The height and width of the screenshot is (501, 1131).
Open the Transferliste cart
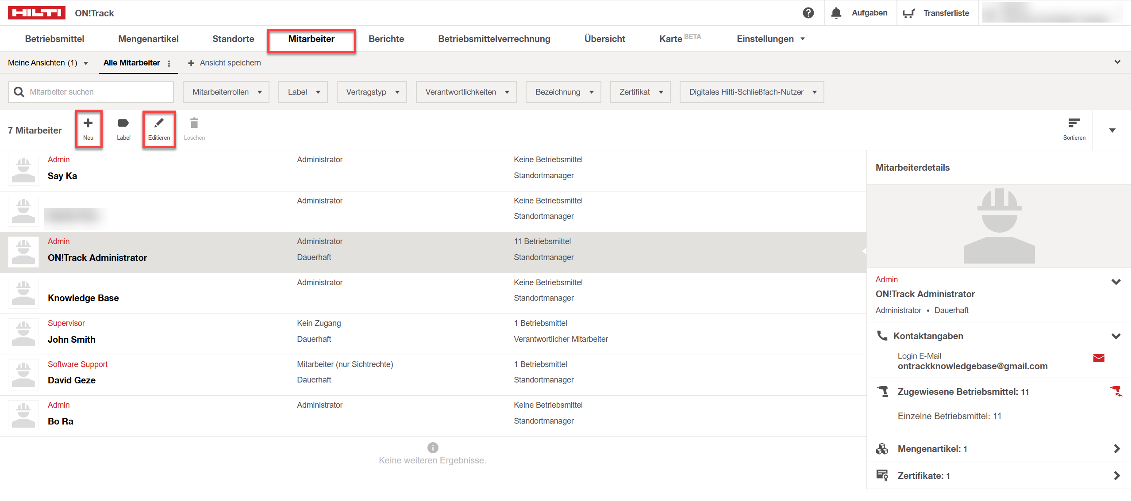click(908, 13)
